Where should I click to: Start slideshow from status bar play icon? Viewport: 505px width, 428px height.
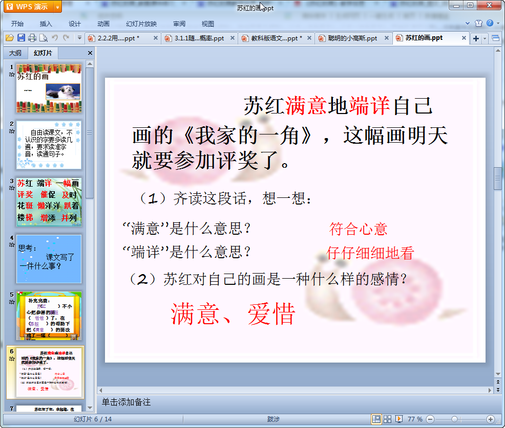point(398,419)
